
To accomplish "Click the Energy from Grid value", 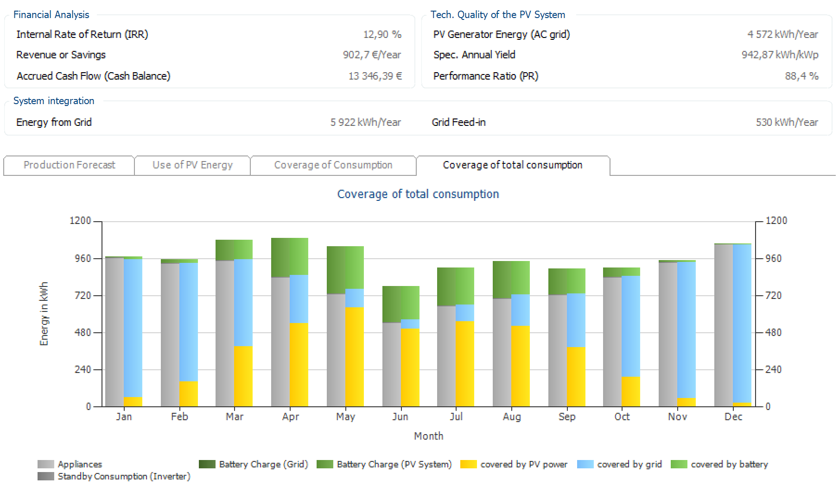I will point(365,123).
